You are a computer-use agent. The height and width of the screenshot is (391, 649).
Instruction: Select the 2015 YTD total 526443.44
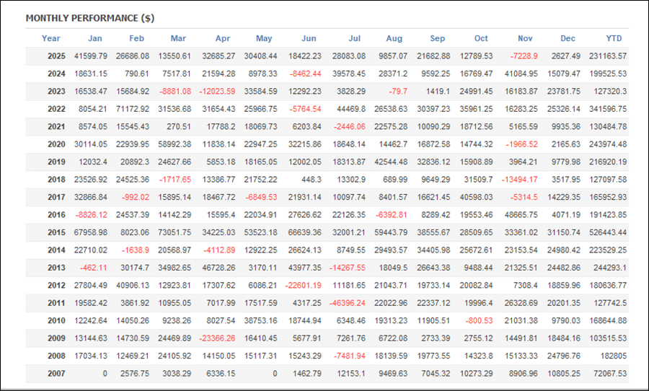tap(606, 232)
